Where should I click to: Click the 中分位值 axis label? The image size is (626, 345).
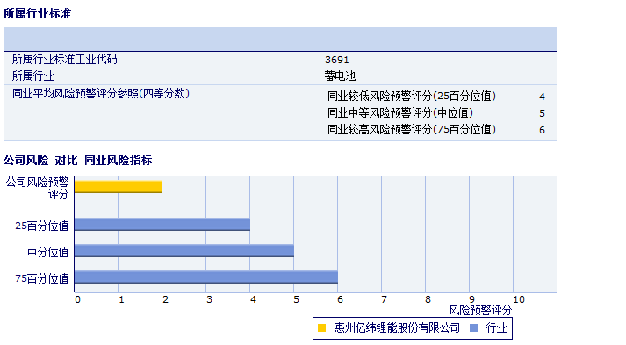[48, 252]
